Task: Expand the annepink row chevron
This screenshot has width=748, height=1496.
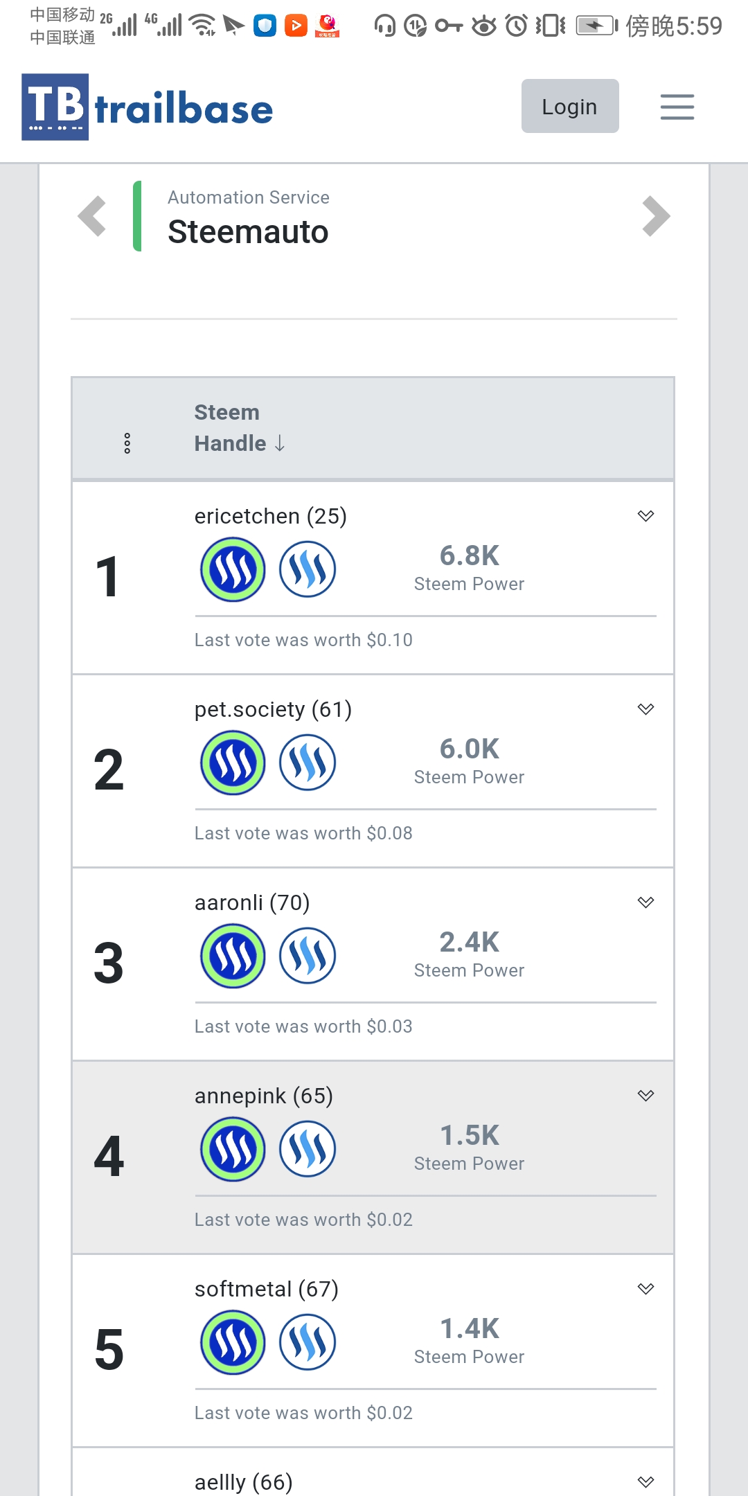Action: tap(645, 1096)
